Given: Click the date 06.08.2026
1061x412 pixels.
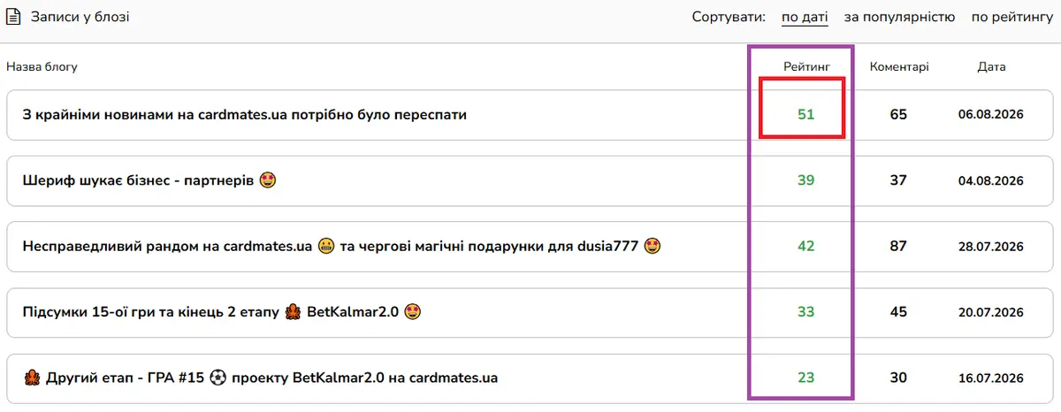Looking at the screenshot, I should 991,115.
